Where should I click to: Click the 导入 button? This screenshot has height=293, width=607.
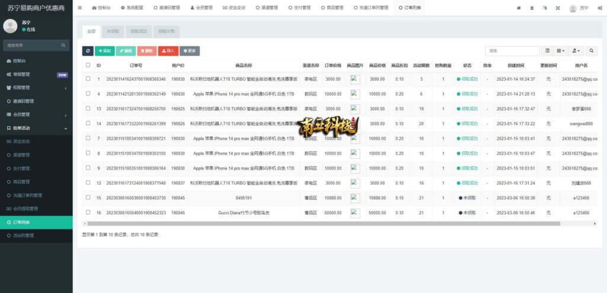click(x=168, y=51)
